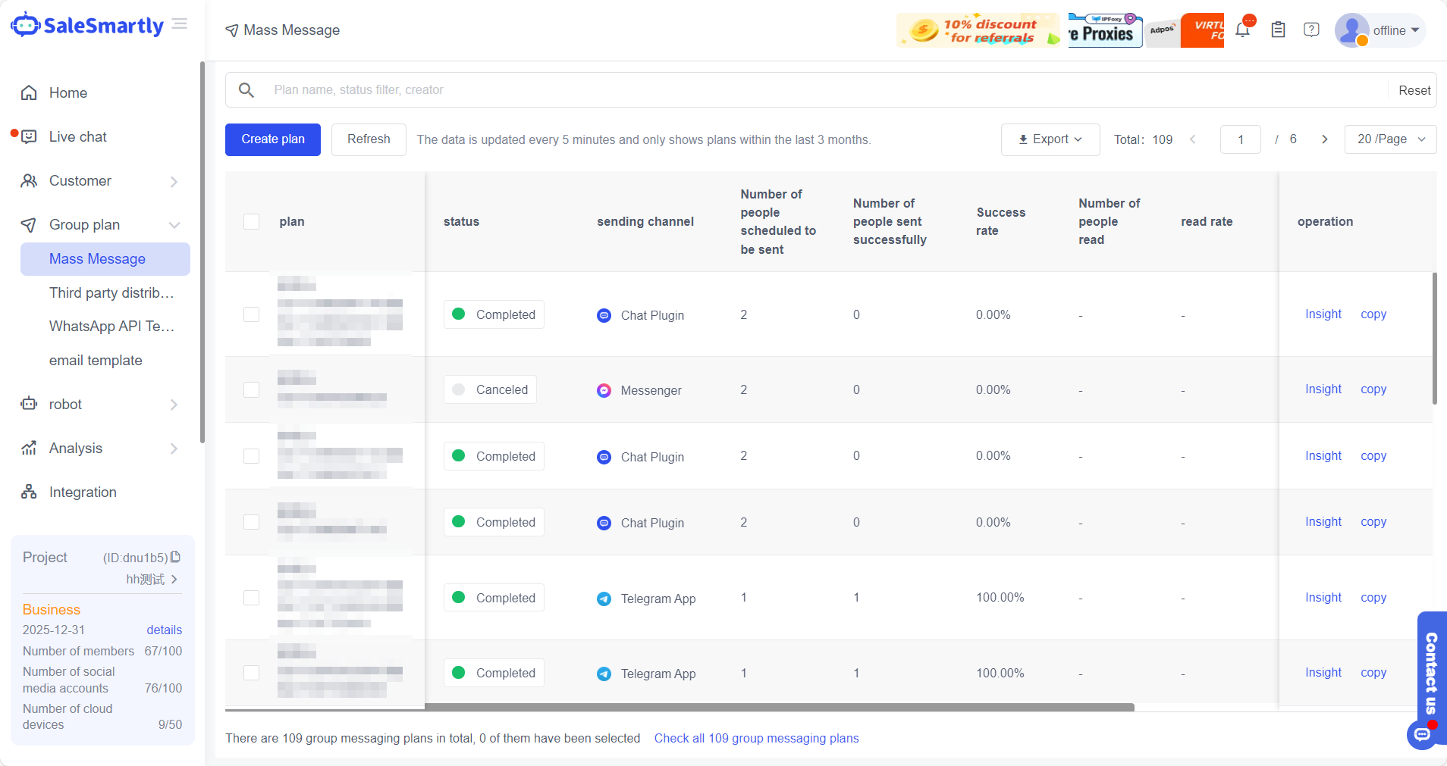Click the Create plan button
The height and width of the screenshot is (766, 1447).
click(x=273, y=139)
